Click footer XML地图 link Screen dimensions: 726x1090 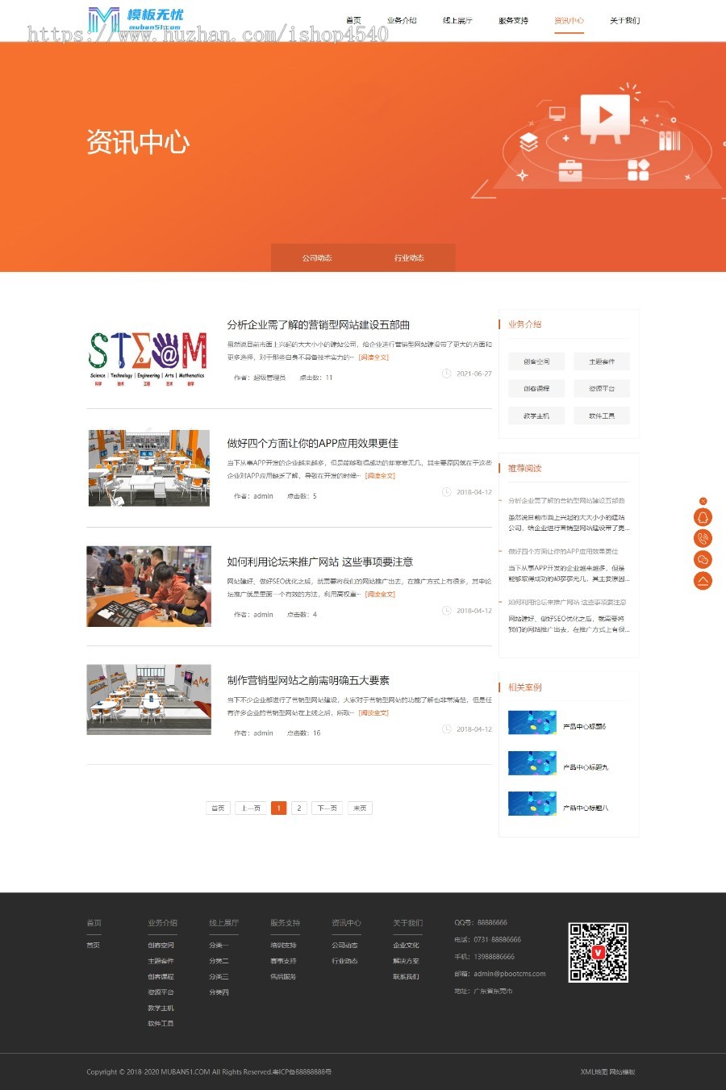point(594,1072)
